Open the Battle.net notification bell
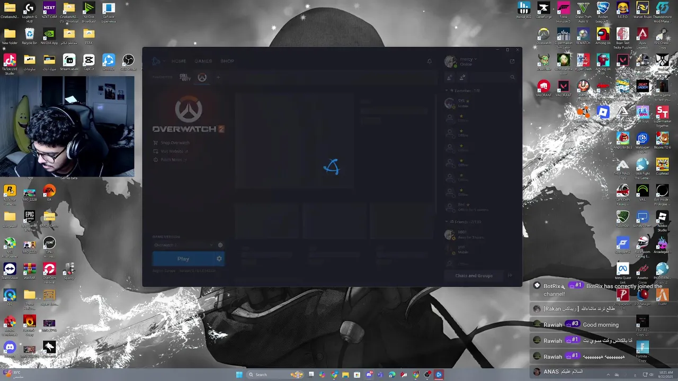678x381 pixels. pyautogui.click(x=429, y=61)
